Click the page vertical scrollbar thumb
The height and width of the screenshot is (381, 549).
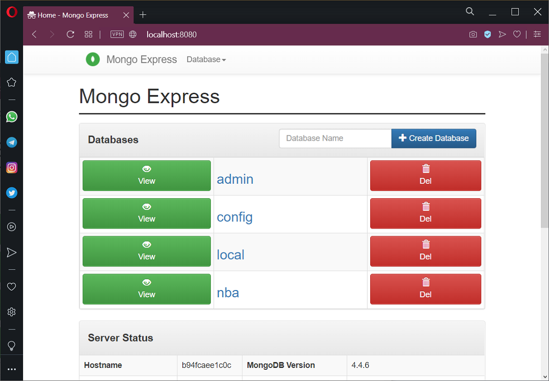coord(545,140)
